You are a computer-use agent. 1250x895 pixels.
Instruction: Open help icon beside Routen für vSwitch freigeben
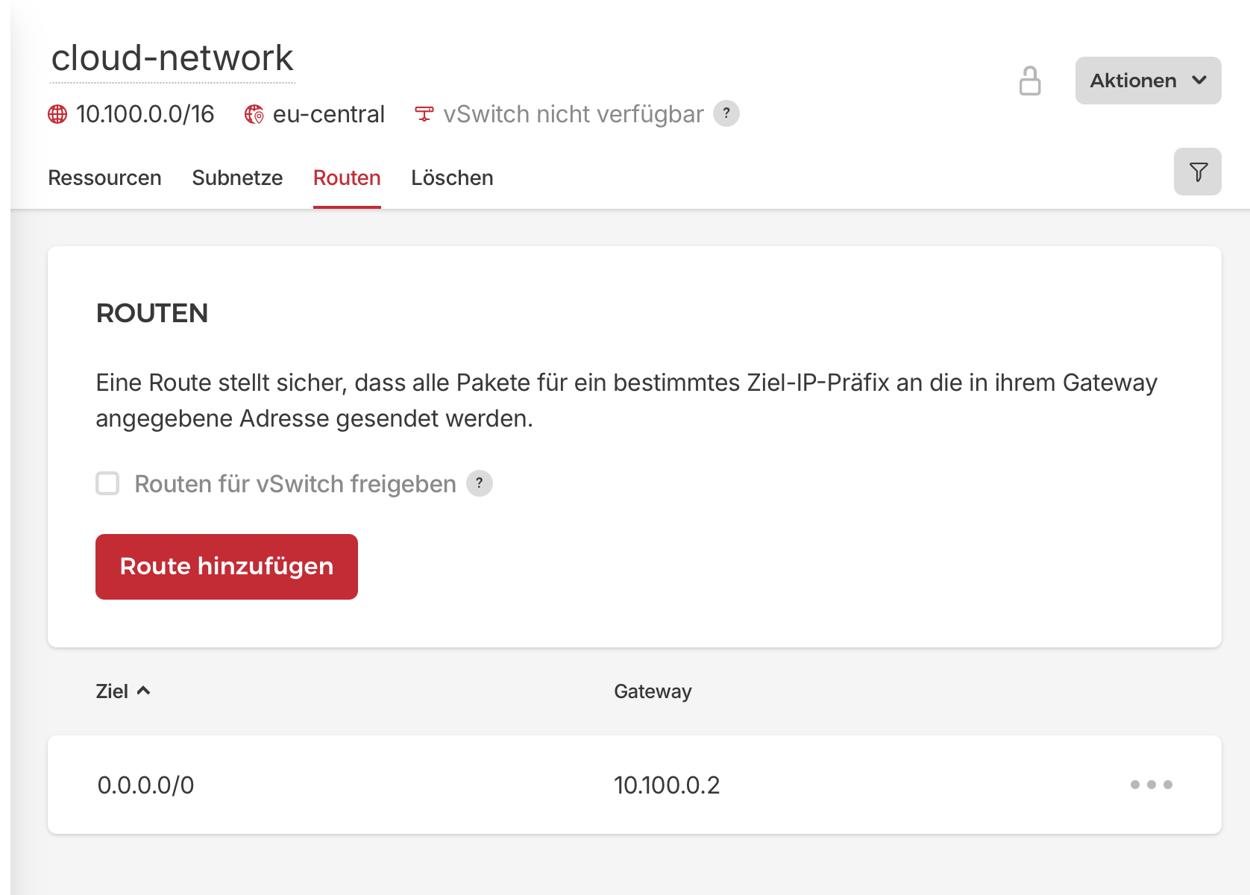pyautogui.click(x=480, y=483)
